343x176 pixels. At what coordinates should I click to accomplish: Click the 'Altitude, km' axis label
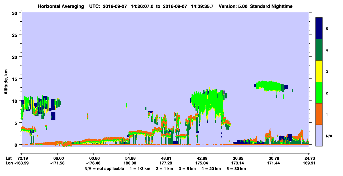(x=6, y=82)
